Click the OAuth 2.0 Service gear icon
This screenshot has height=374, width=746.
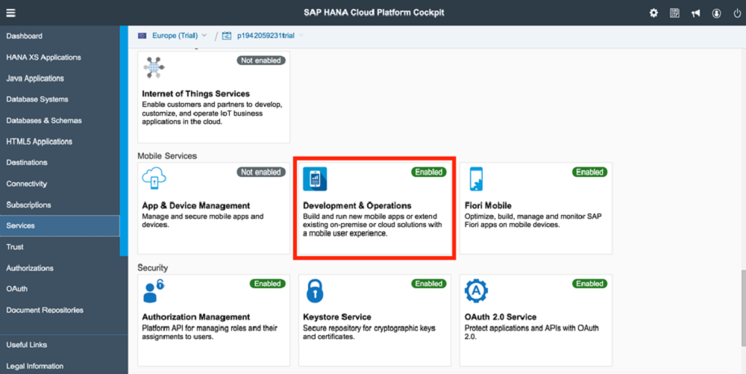point(476,290)
